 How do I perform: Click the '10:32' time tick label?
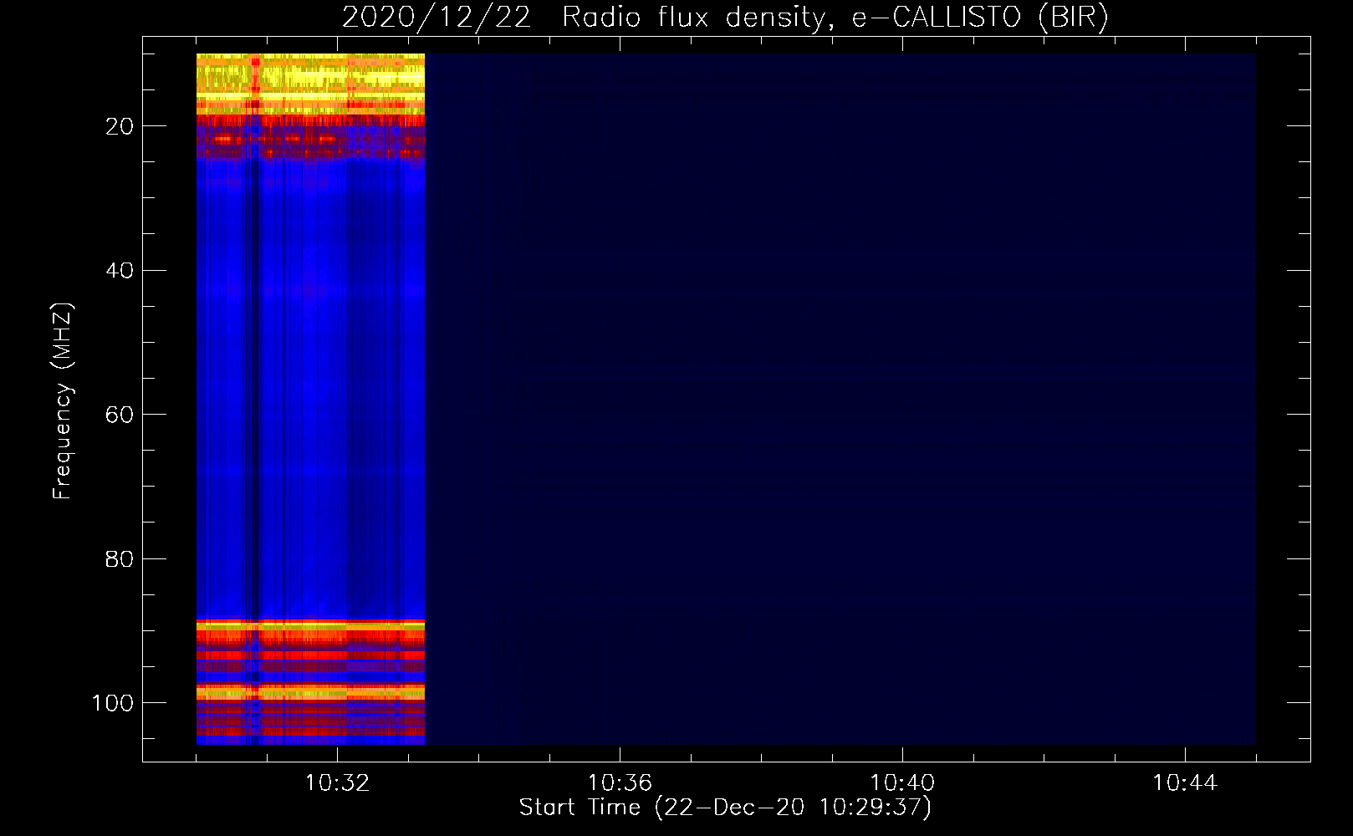pos(337,782)
